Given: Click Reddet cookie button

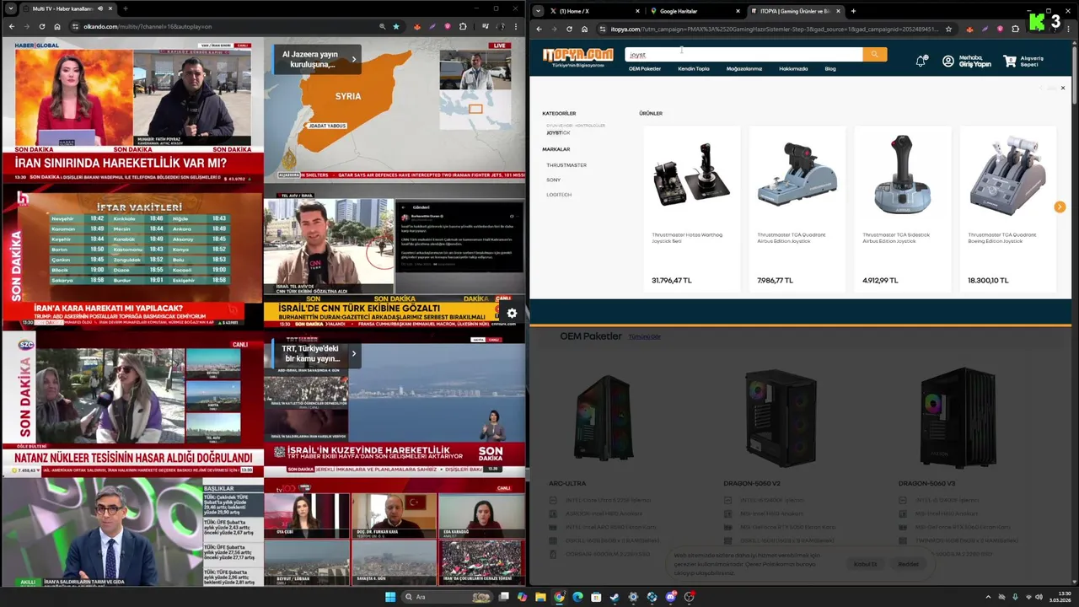Looking at the screenshot, I should point(908,564).
